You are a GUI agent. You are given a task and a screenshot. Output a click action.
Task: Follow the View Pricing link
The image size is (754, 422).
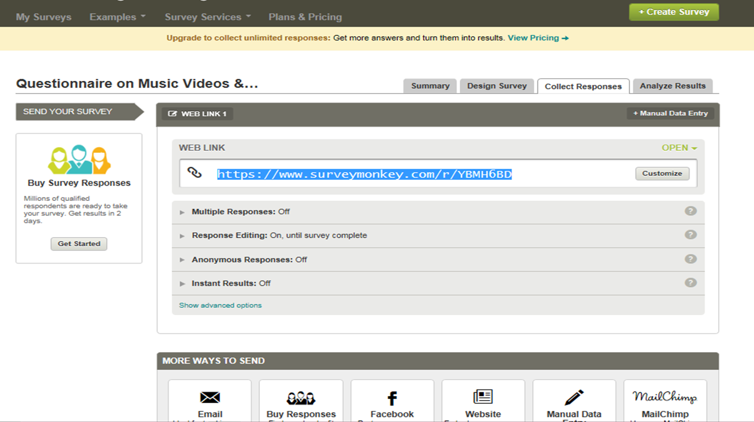click(538, 38)
